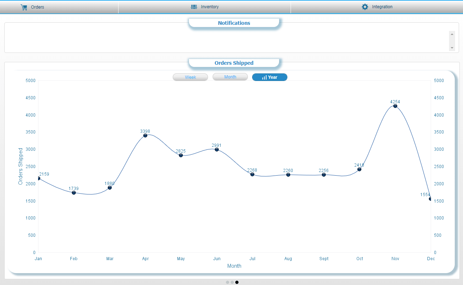Screen dimensions: 463x285
Task: Click the Dec data point 1554
Action: [430, 199]
